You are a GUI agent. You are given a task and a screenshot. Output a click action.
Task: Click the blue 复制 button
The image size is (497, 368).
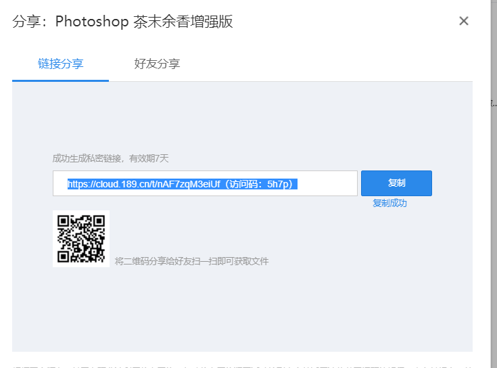point(396,183)
